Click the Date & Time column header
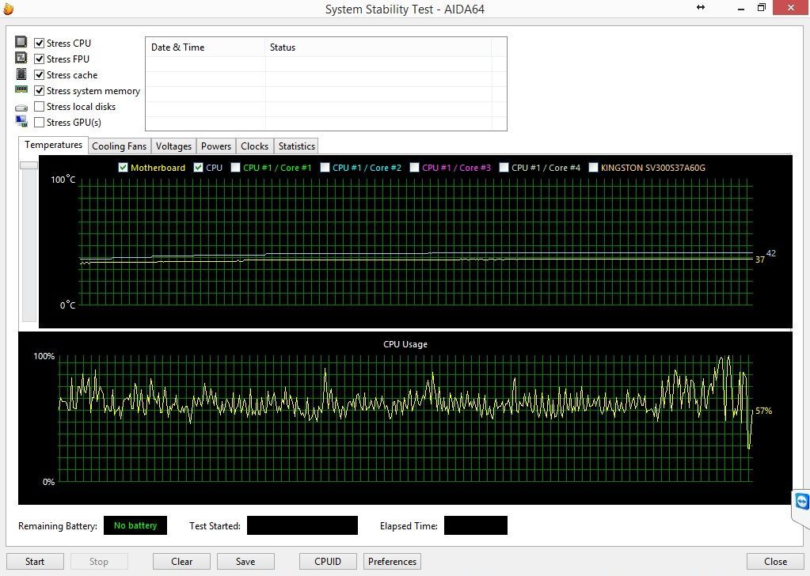The height and width of the screenshot is (576, 810). (x=206, y=47)
